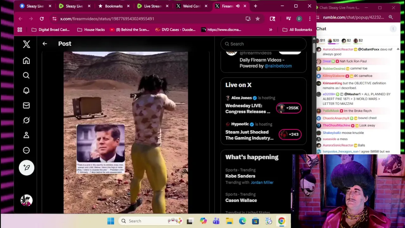Mute audio icon on Firearm tab
This screenshot has width=405, height=228.
[238, 6]
